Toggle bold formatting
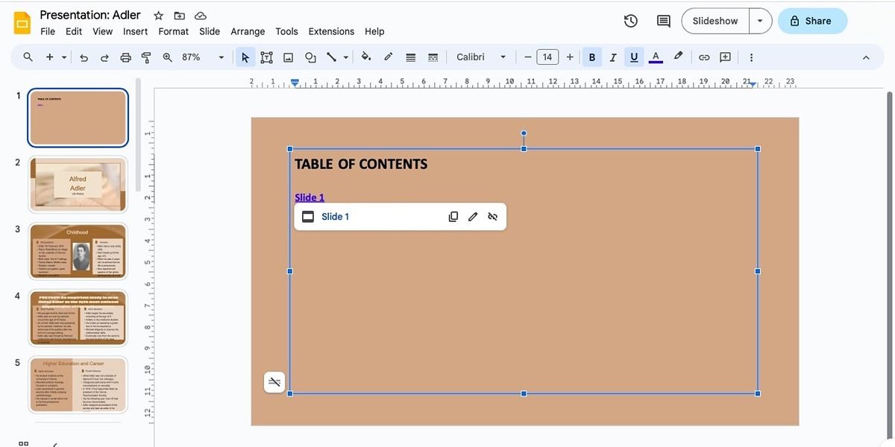895x447 pixels. coord(591,57)
